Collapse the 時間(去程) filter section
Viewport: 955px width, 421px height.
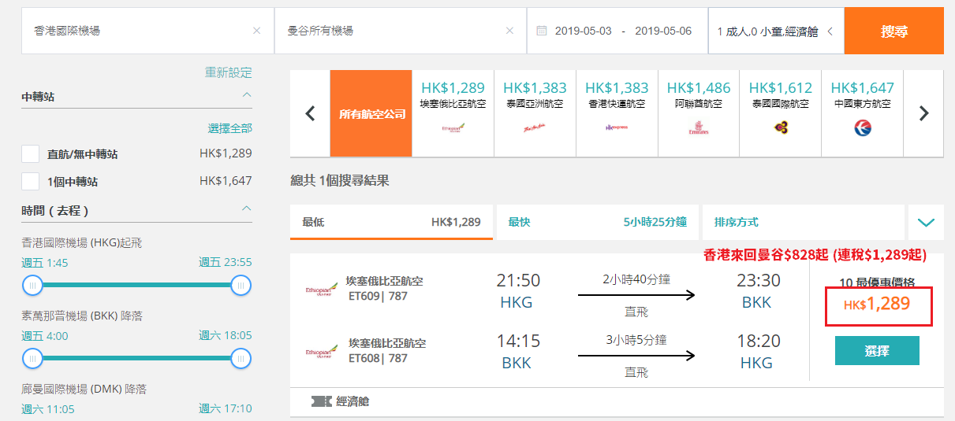coord(247,209)
